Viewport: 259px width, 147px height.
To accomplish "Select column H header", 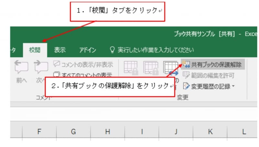I will click(108, 131).
